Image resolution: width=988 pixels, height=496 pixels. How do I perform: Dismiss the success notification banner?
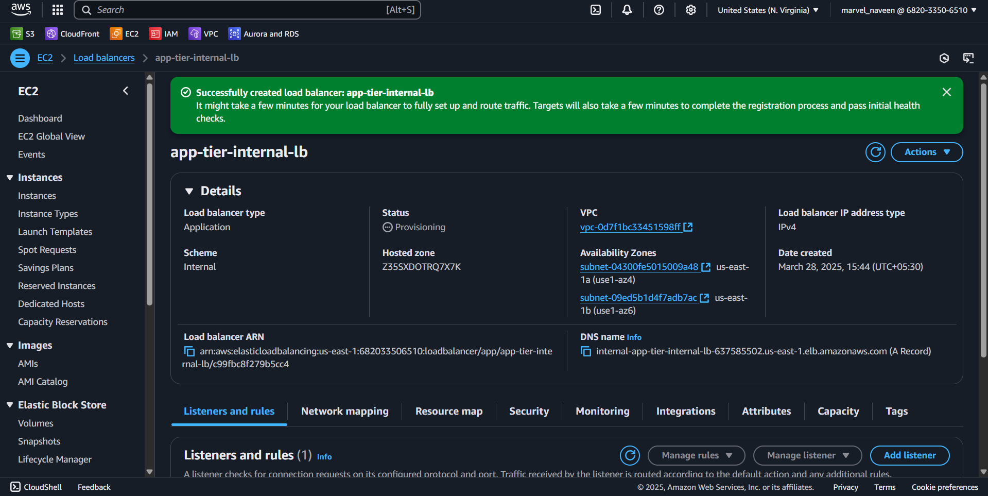pos(946,92)
